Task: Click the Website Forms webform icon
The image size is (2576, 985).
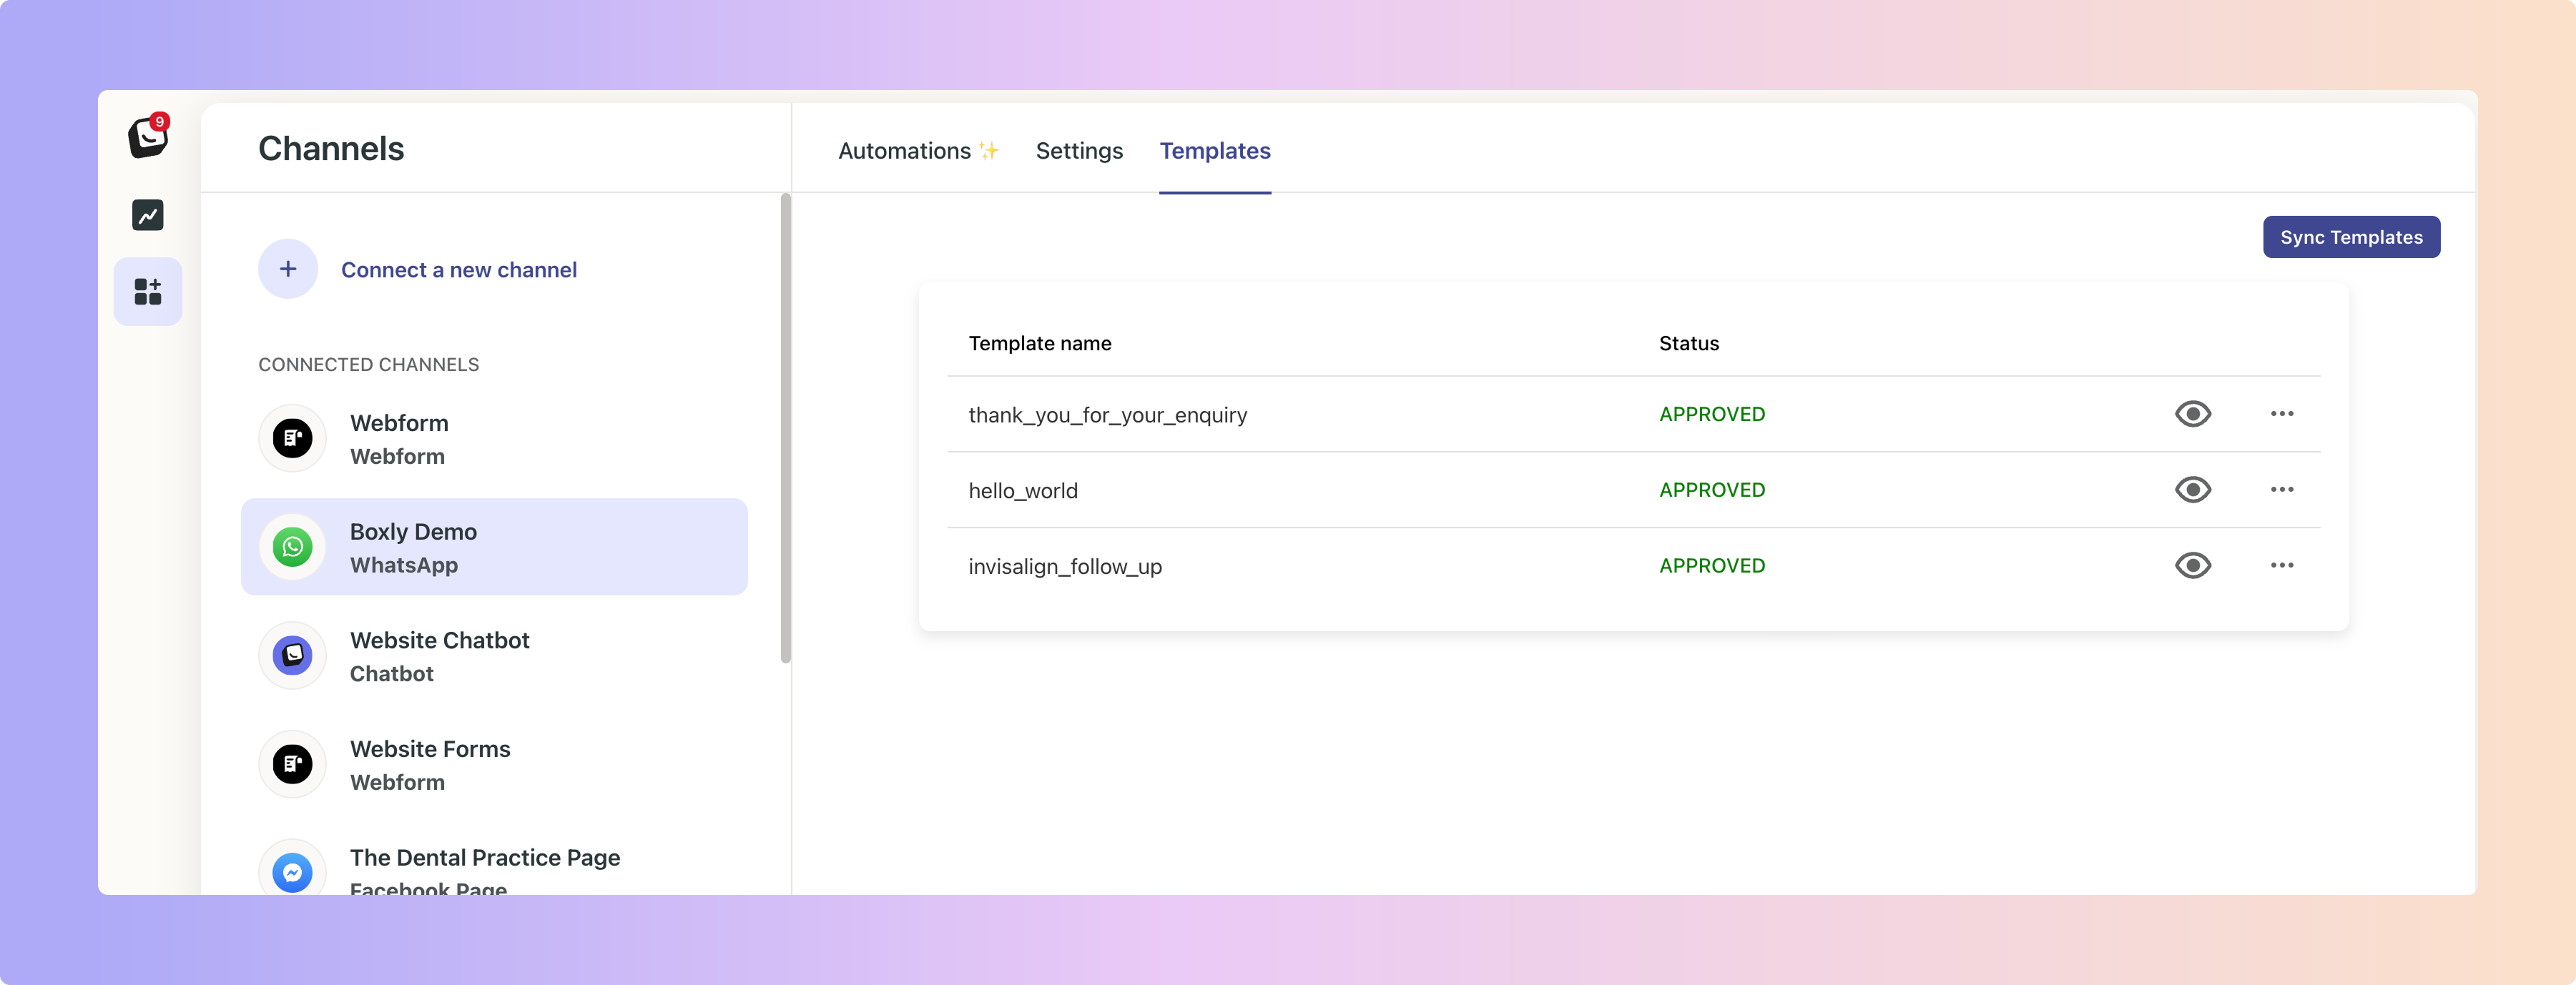Action: pos(292,764)
